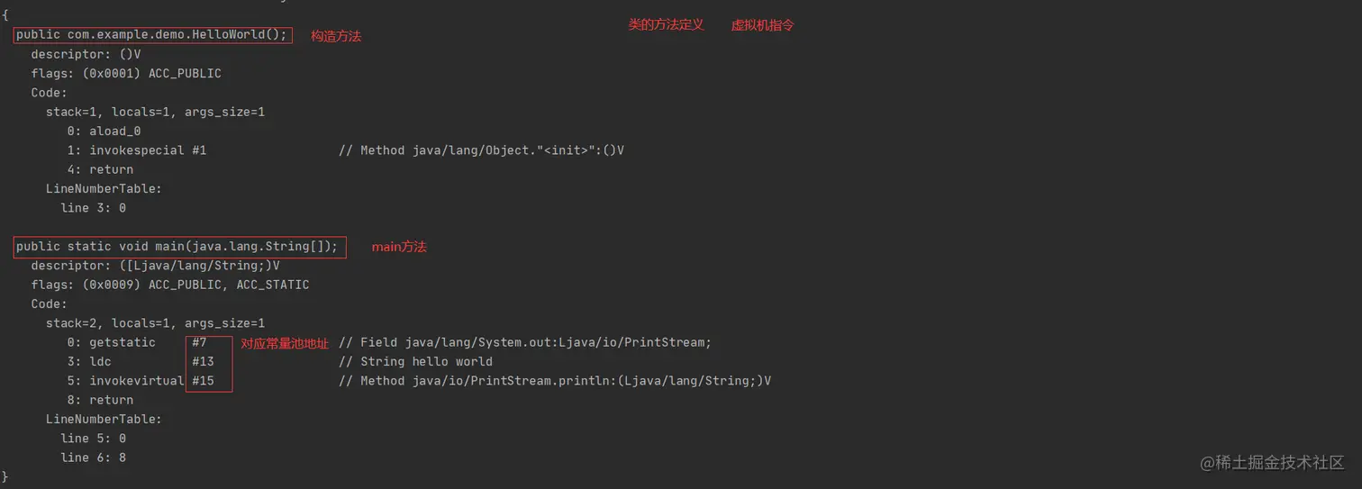This screenshot has width=1362, height=489.
Task: Click the 虚拟机指令 red label
Action: 762,25
